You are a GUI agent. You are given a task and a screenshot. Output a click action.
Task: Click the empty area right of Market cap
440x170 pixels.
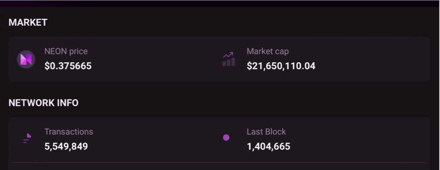click(373, 59)
